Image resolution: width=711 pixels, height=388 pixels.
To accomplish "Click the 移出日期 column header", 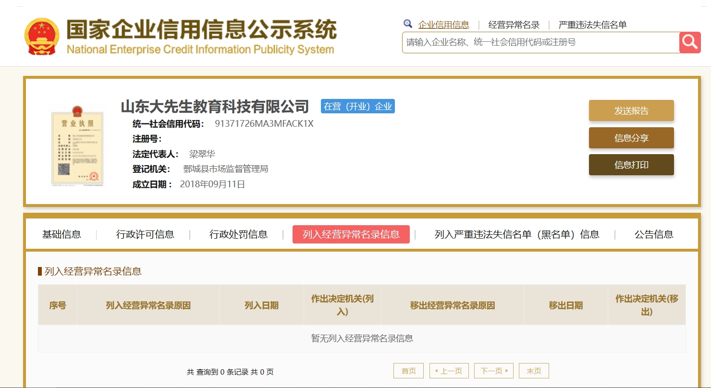I will point(566,305).
